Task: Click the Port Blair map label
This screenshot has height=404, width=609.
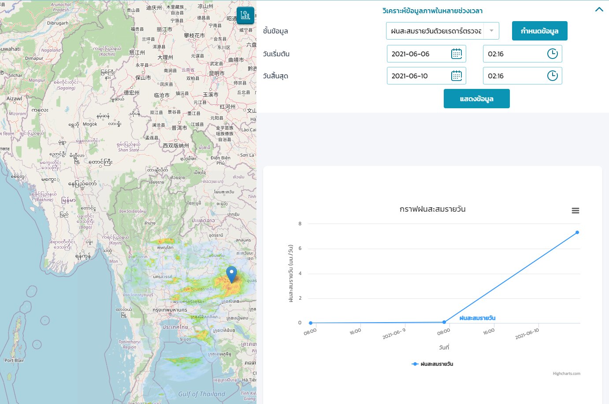Action: 14,360
